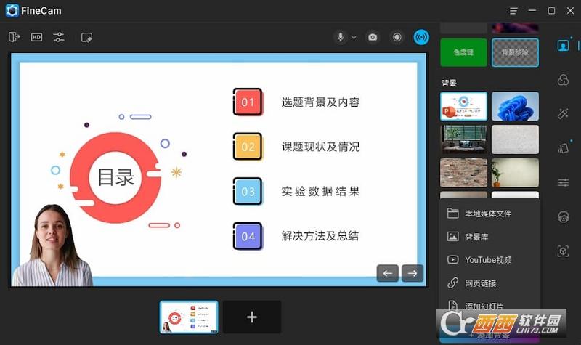The height and width of the screenshot is (345, 581).
Task: Toggle the virtual camera broadcast button
Action: point(421,37)
